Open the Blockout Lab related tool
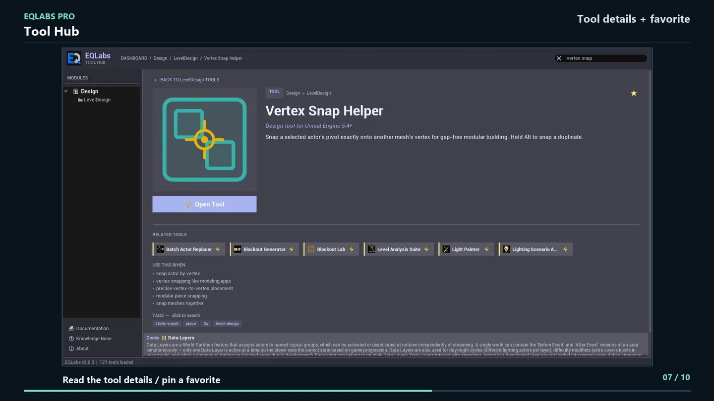Screen dimensions: 714x401 tap(331, 250)
